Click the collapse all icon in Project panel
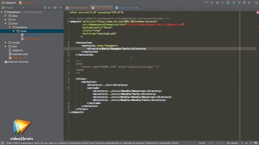The height and width of the screenshot is (145, 259). pyautogui.click(x=49, y=8)
